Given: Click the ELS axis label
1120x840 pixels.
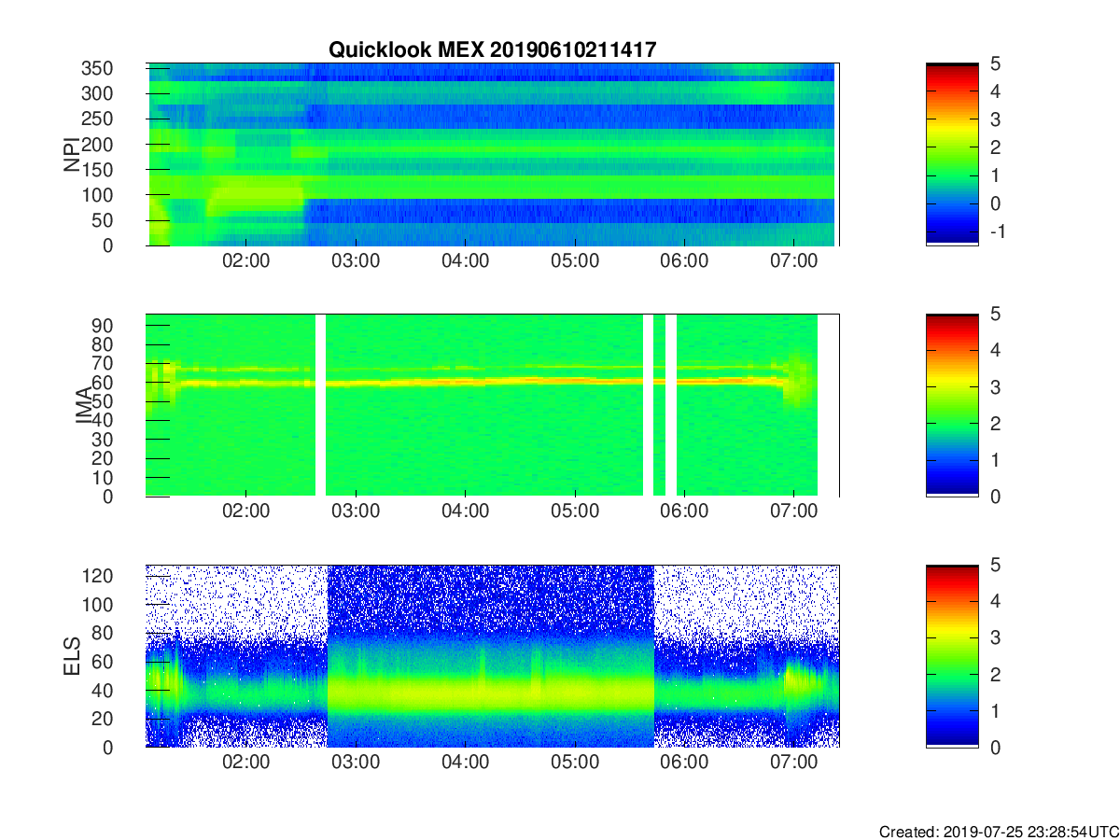Looking at the screenshot, I should click(x=72, y=656).
